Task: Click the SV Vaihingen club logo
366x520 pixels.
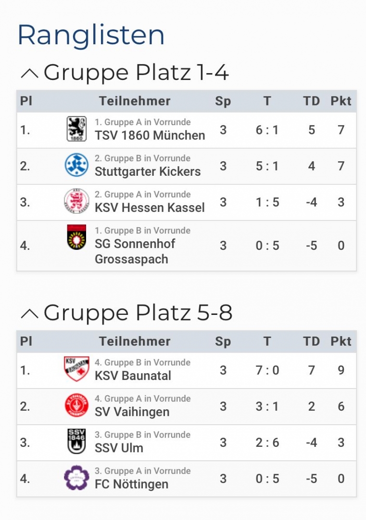Action: tap(76, 405)
